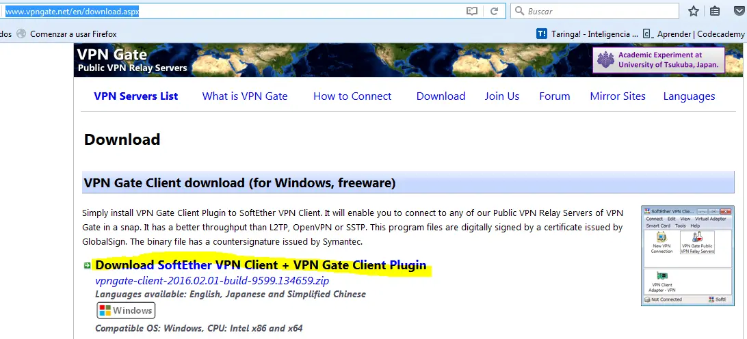The height and width of the screenshot is (339, 747).
Task: Open the Mirror Sites page
Action: click(x=618, y=96)
